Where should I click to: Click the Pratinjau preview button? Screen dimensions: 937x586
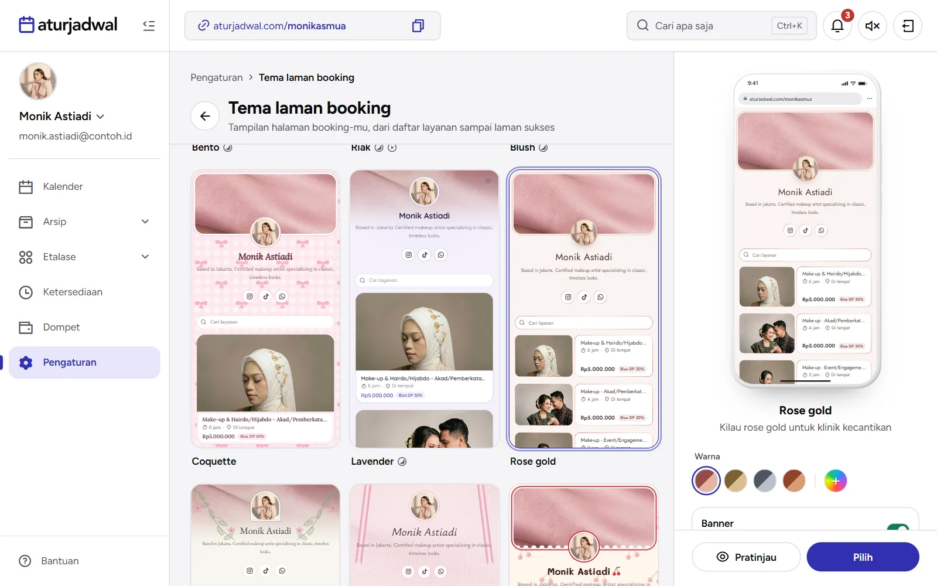(x=746, y=557)
